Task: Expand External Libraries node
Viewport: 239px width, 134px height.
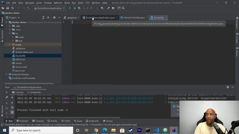Action: (6, 74)
